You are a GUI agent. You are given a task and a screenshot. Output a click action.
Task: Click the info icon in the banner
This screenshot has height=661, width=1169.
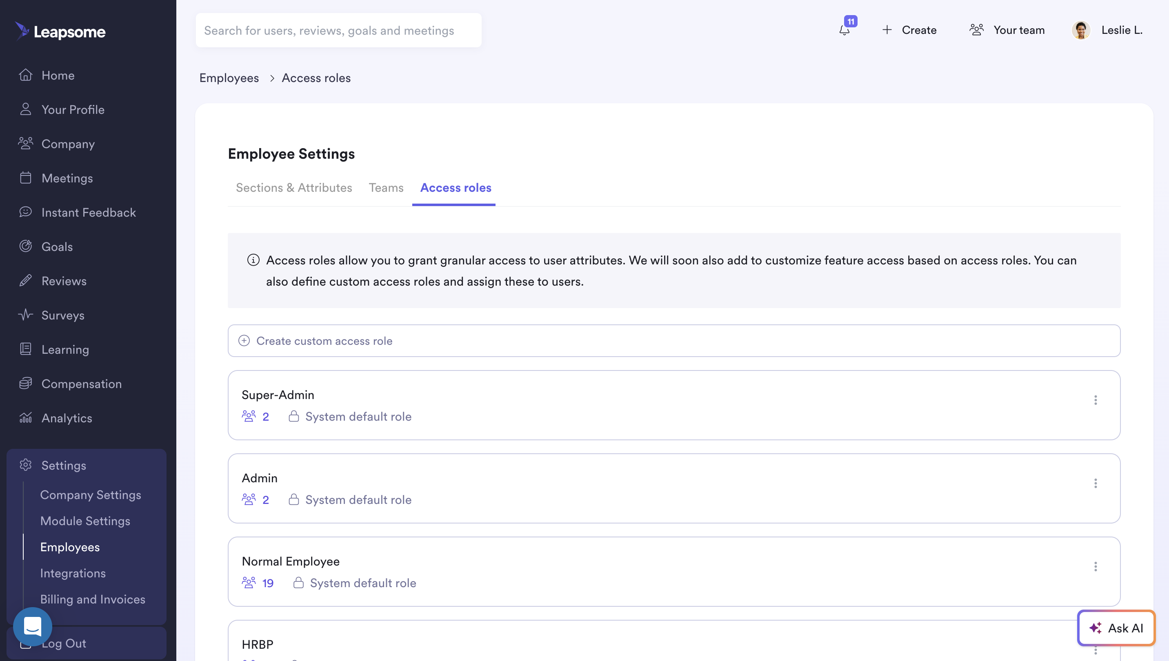point(253,260)
